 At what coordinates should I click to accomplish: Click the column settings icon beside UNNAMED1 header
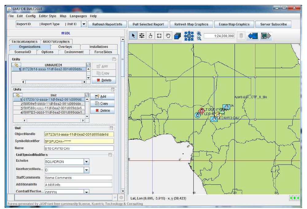pyautogui.click(x=88, y=65)
